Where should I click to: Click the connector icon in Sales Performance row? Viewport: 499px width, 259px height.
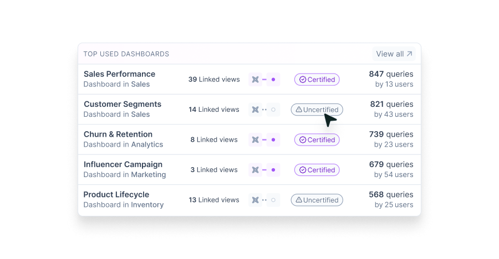[x=255, y=80]
